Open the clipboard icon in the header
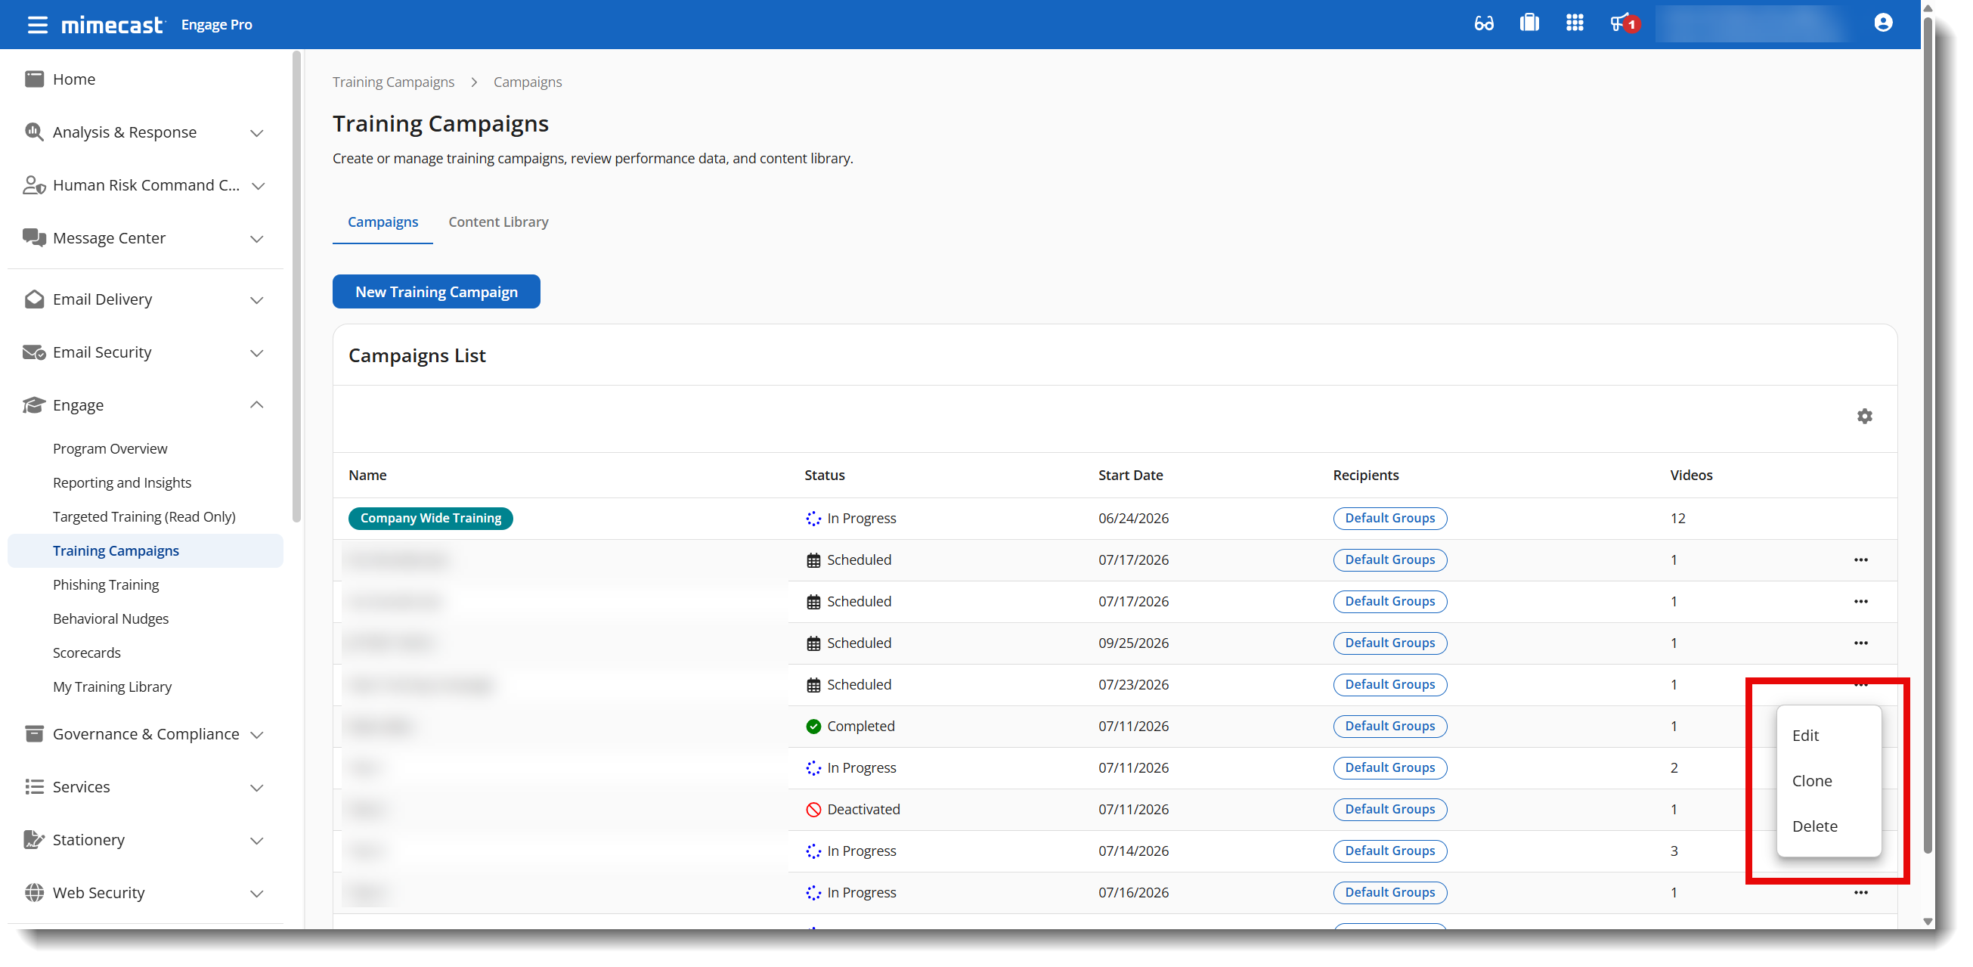This screenshot has height=967, width=1973. pyautogui.click(x=1529, y=23)
